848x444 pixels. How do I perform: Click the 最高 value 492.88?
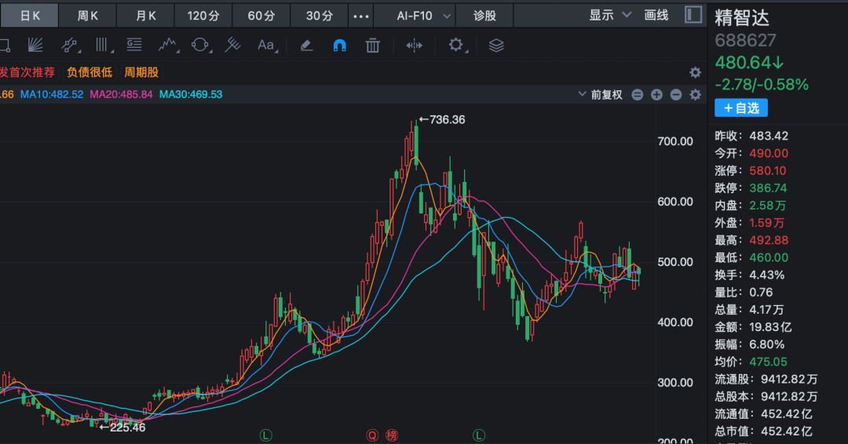[x=769, y=240]
